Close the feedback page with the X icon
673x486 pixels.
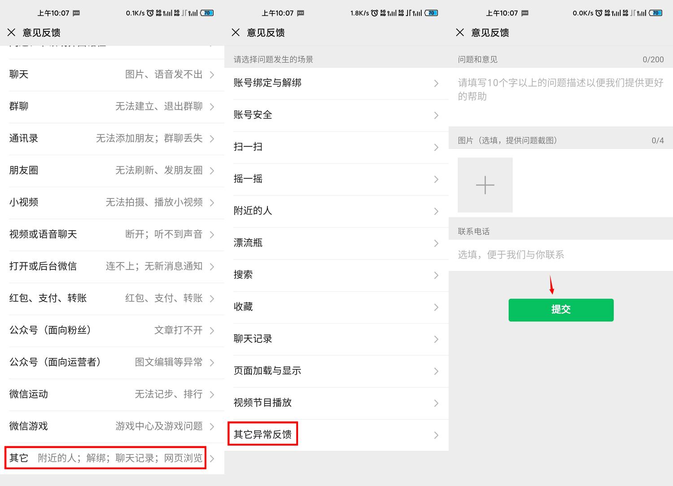[x=11, y=32]
